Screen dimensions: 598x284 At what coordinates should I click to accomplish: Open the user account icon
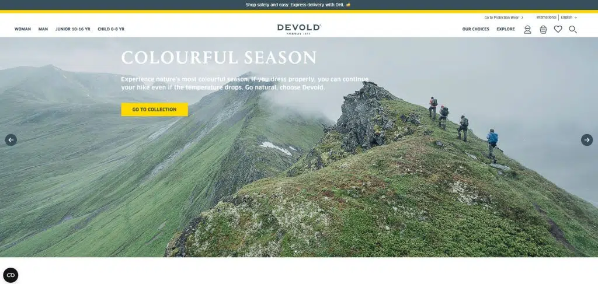527,29
